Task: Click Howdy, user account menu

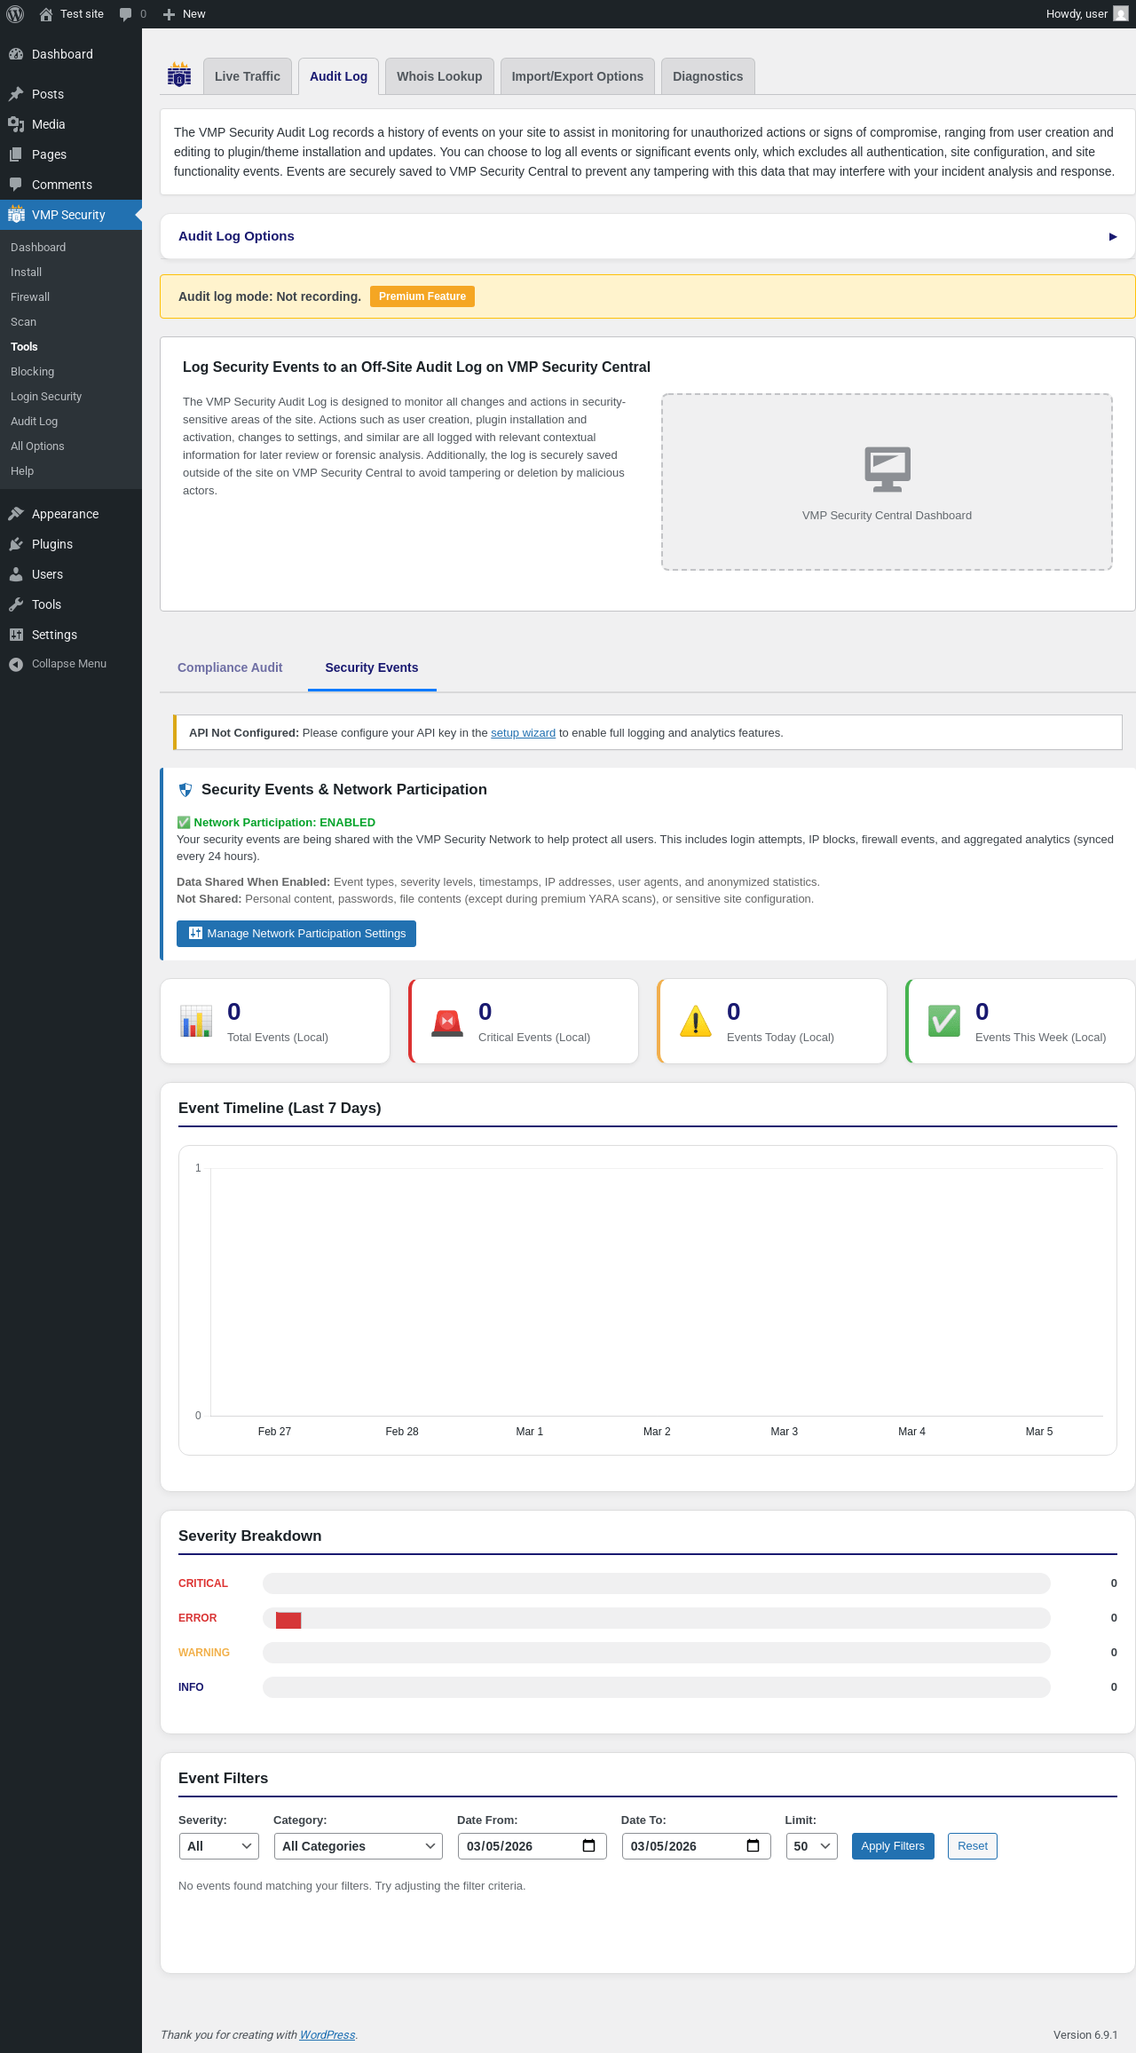Action: 1086,14
